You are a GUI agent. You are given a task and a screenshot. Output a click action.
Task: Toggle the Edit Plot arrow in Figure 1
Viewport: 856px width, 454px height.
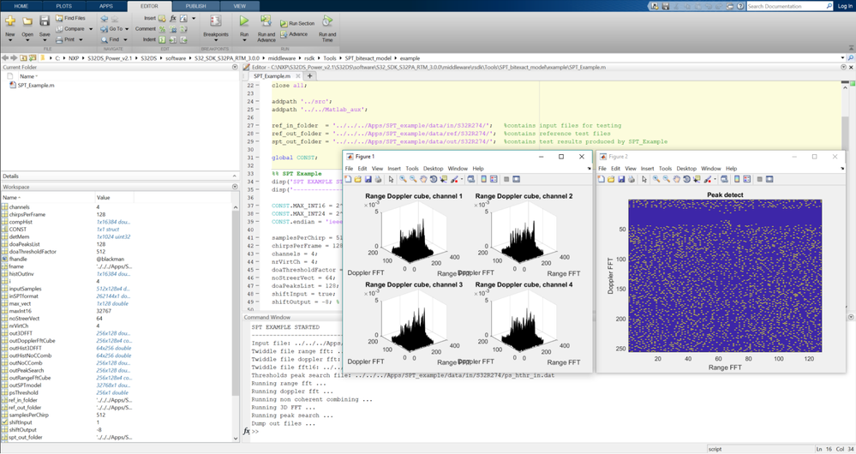[390, 179]
